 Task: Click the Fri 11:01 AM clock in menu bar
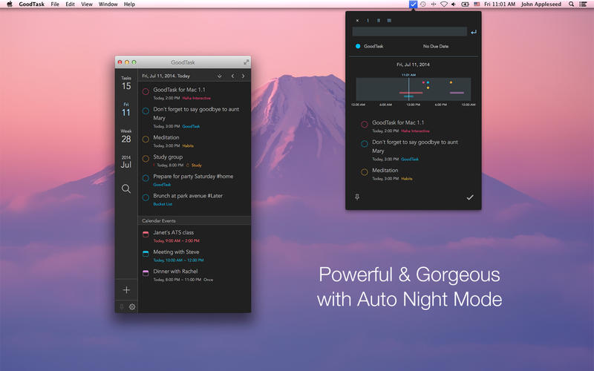click(500, 4)
